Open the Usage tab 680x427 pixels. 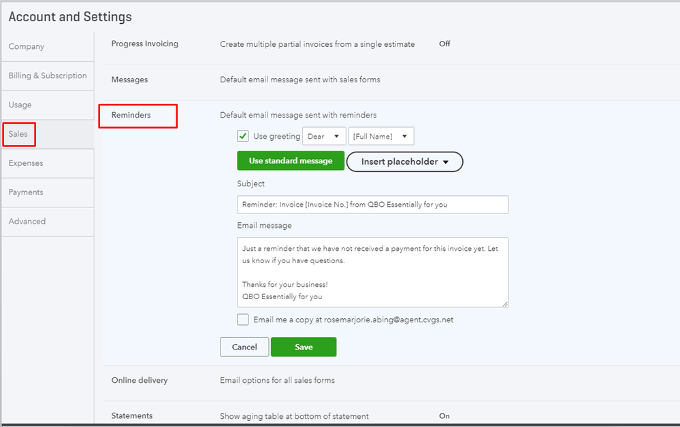[20, 105]
